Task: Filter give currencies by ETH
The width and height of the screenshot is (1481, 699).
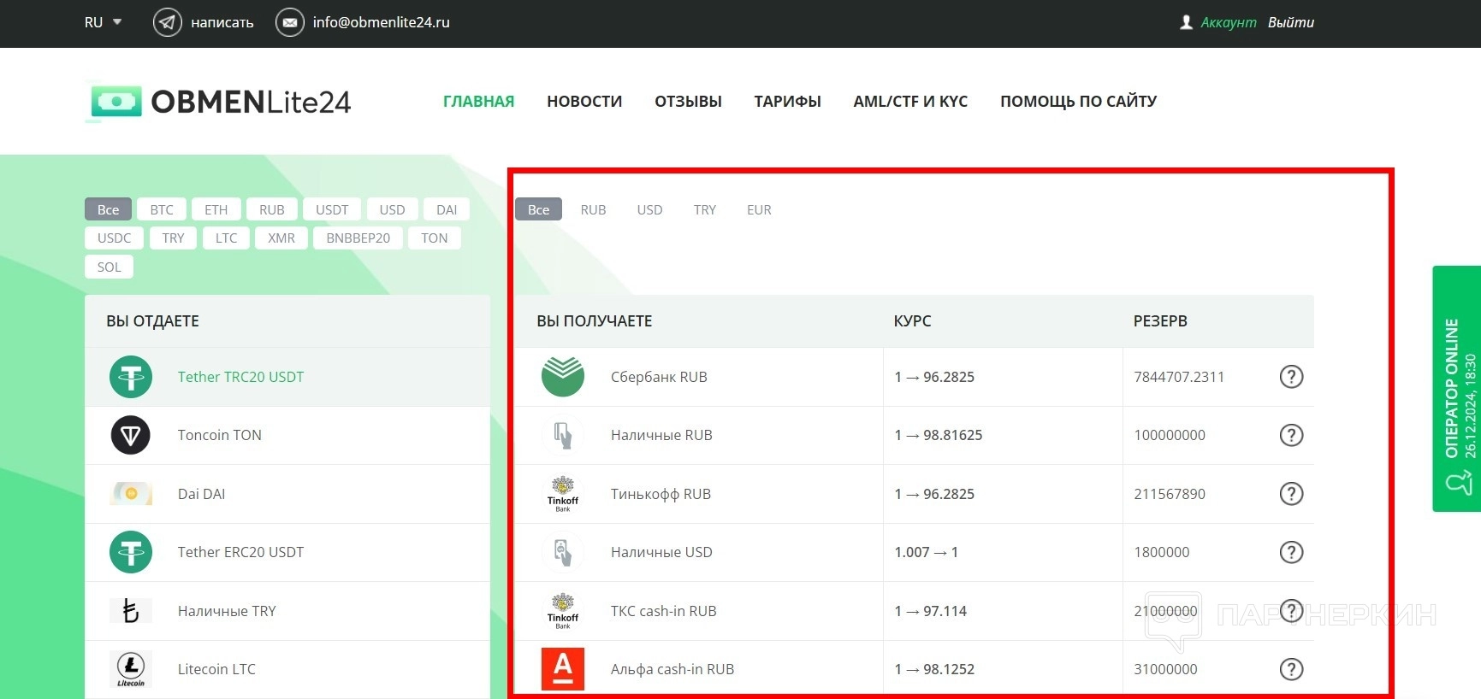Action: tap(216, 209)
